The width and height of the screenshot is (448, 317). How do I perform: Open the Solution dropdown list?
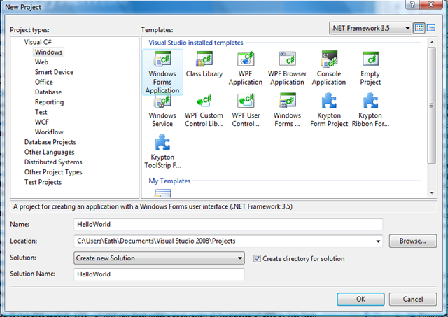pyautogui.click(x=159, y=258)
